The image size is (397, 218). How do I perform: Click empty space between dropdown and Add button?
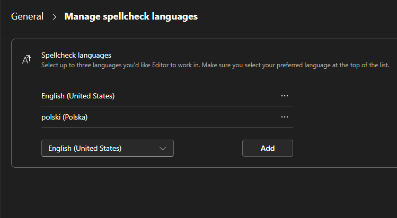(208, 148)
